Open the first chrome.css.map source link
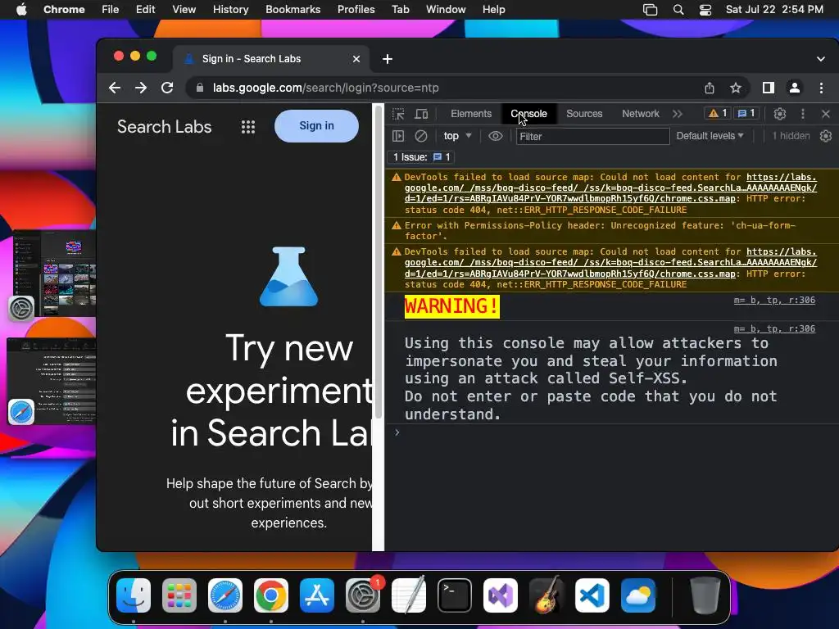This screenshot has height=629, width=839. [610, 188]
